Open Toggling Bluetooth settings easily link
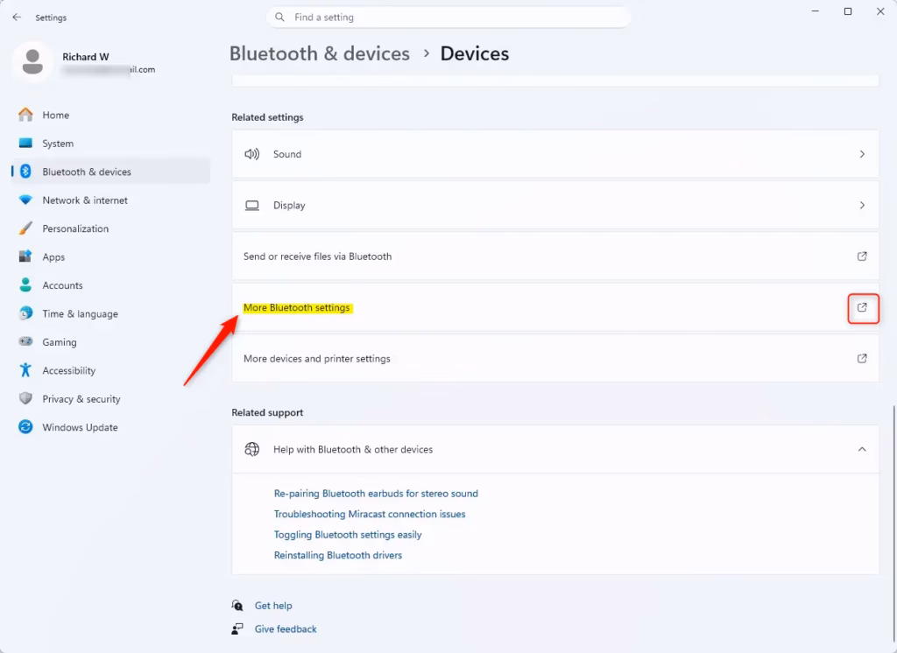This screenshot has width=897, height=653. coord(348,535)
